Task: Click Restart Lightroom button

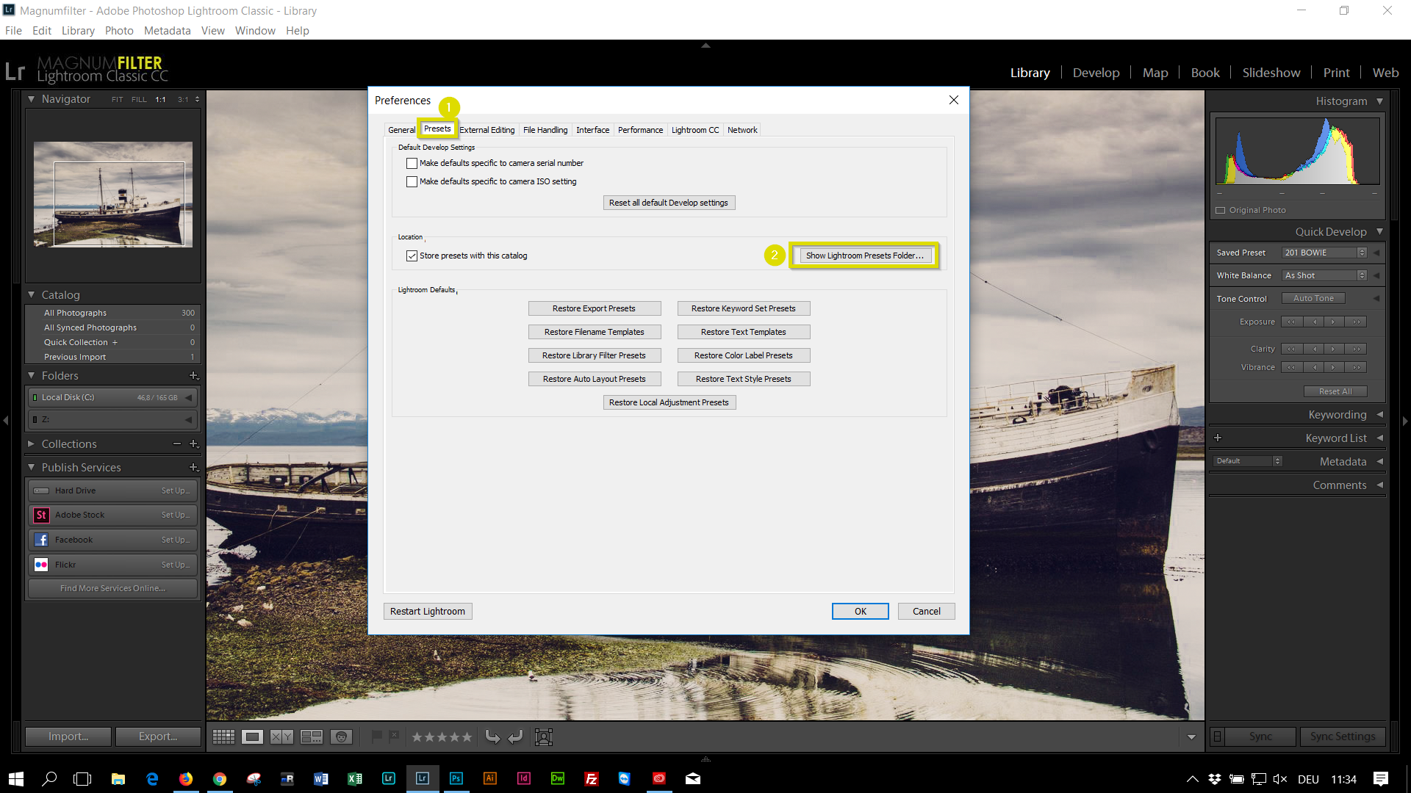Action: pos(428,611)
